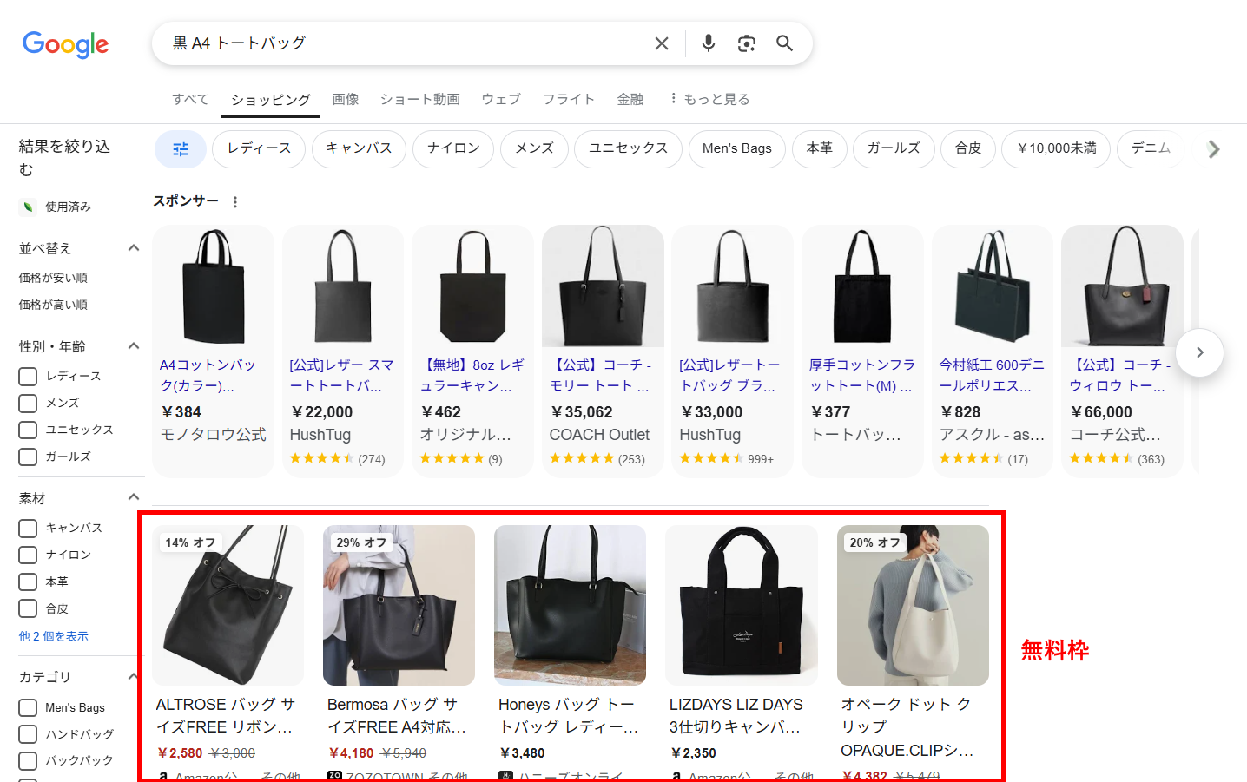Show more materials via 他 2 個を表示
Screen dimensions: 1247x782
(x=54, y=636)
